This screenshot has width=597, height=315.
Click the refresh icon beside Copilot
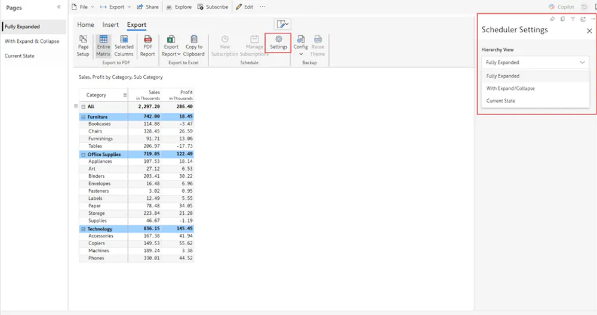tap(584, 7)
